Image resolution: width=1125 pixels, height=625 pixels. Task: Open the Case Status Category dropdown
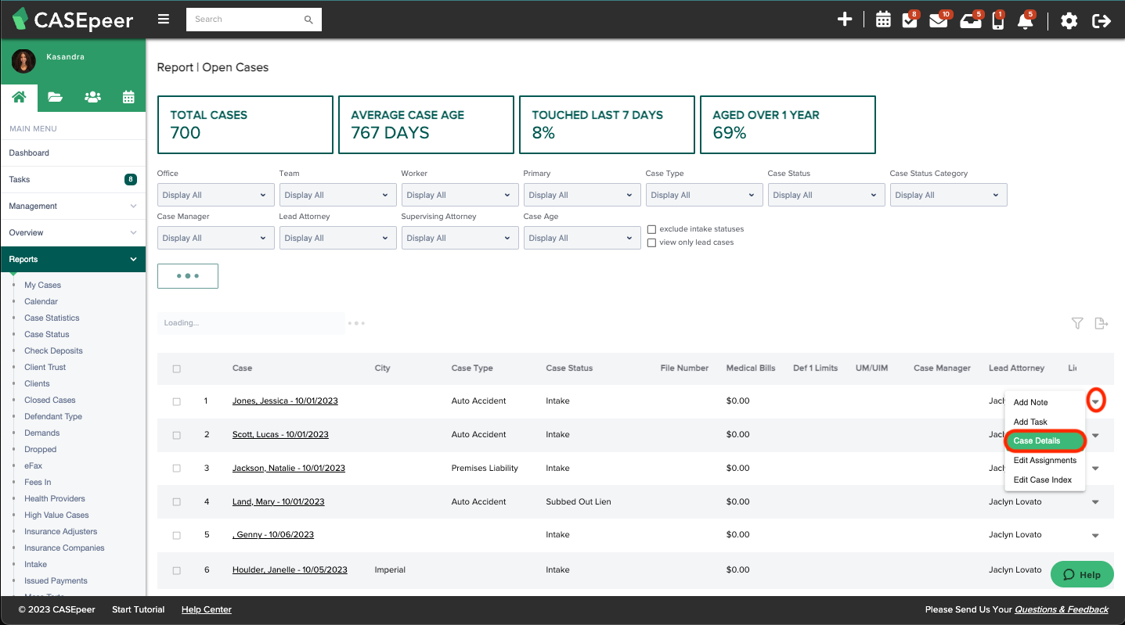(949, 195)
